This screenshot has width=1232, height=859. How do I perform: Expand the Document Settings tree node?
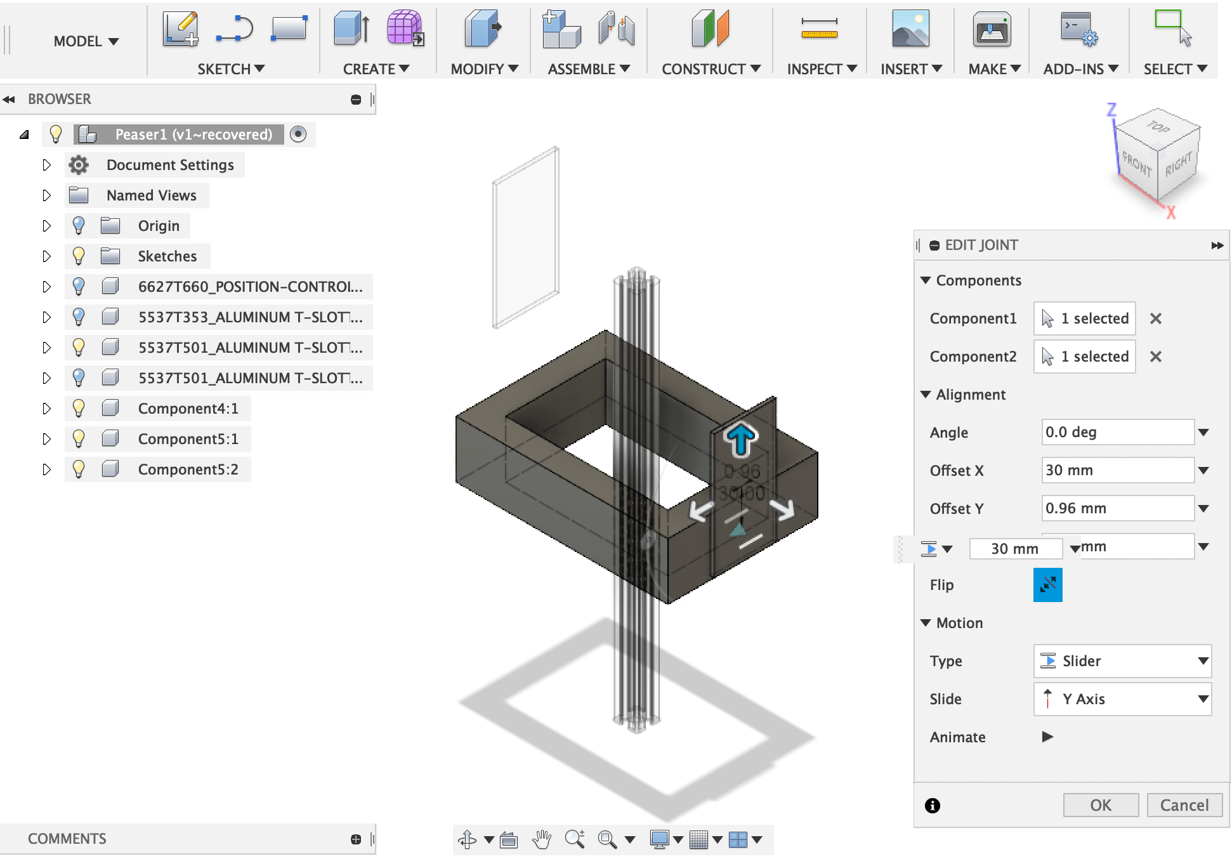46,165
